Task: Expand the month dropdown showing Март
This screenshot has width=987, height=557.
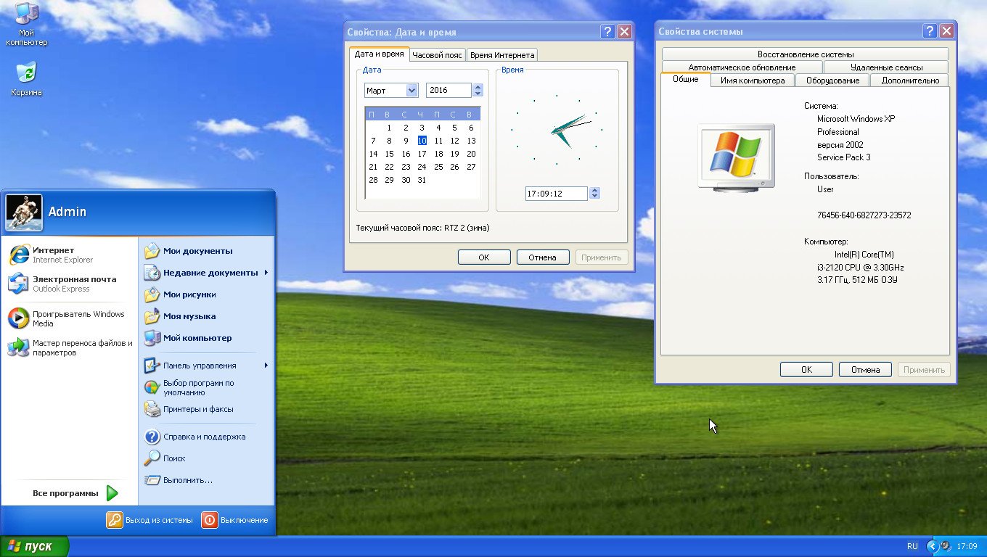Action: click(x=411, y=91)
